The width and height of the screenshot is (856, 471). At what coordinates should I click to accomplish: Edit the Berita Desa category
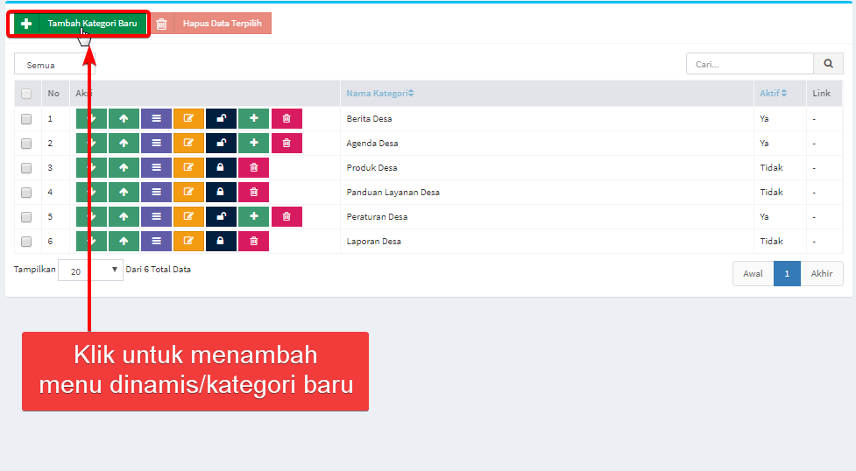pyautogui.click(x=189, y=118)
